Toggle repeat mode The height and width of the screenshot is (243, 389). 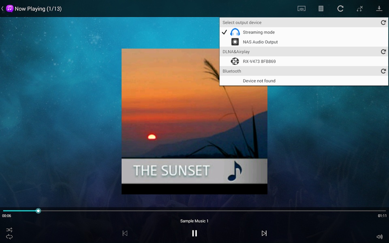[x=9, y=237]
